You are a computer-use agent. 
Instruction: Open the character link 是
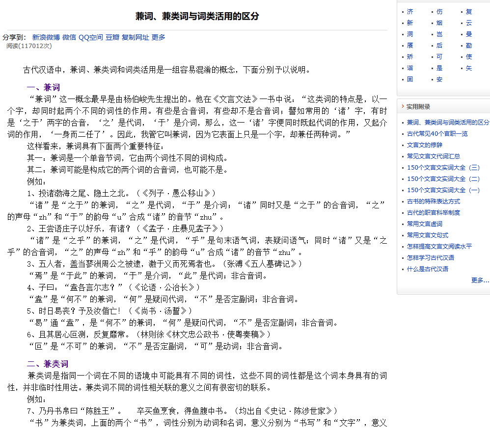click(439, 68)
